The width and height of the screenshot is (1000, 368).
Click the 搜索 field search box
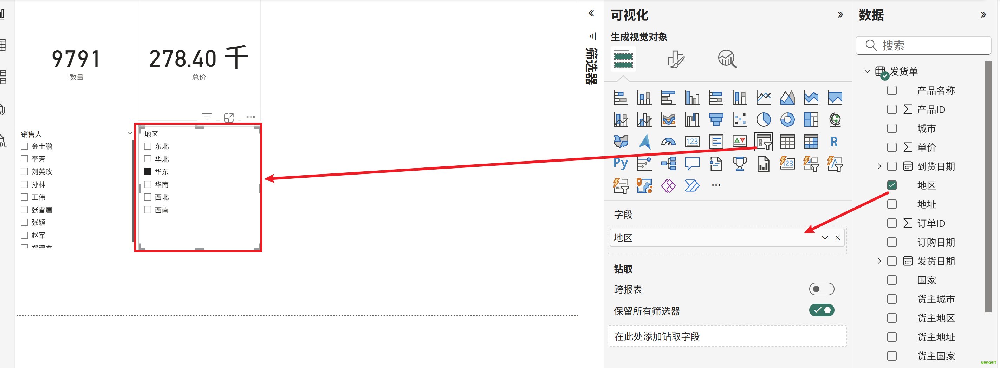(x=928, y=45)
